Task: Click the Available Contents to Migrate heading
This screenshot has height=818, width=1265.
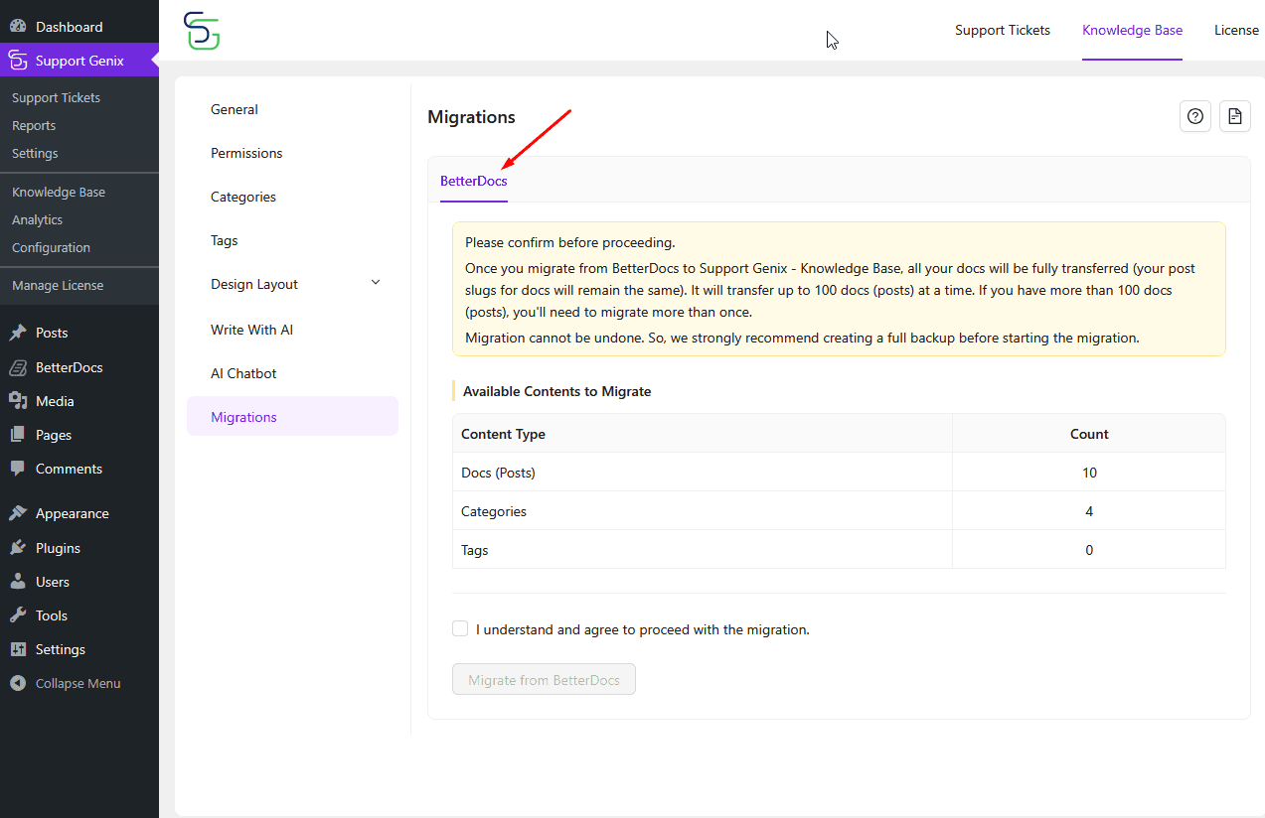Action: pyautogui.click(x=556, y=391)
